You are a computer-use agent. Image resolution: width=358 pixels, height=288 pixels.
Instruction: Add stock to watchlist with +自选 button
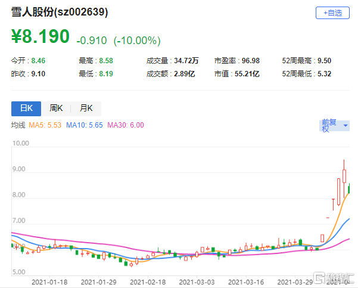[332, 13]
